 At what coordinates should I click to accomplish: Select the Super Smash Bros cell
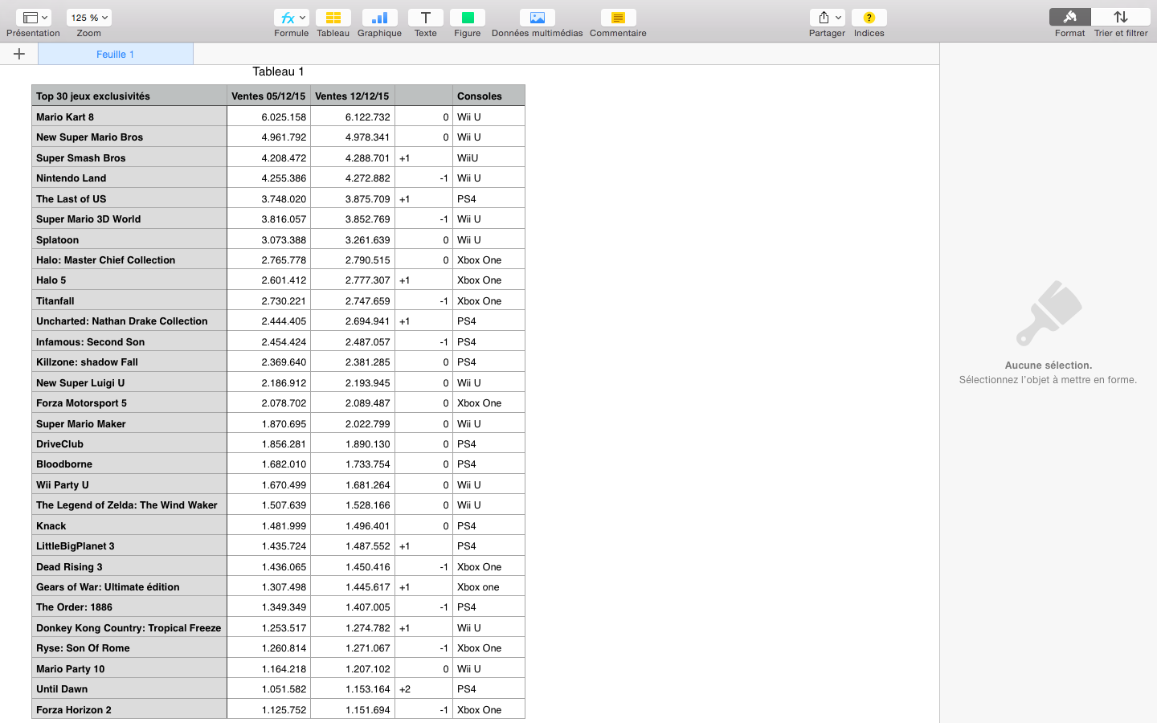129,157
